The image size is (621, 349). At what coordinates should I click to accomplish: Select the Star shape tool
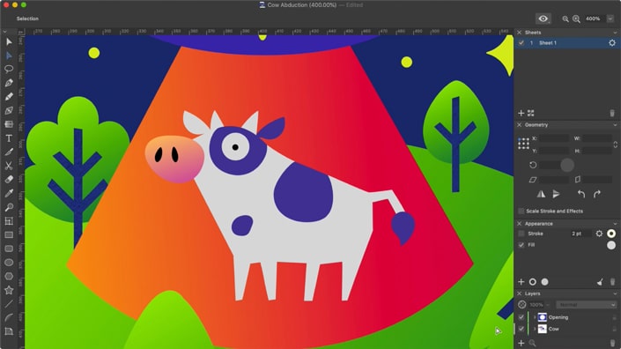pyautogui.click(x=9, y=290)
